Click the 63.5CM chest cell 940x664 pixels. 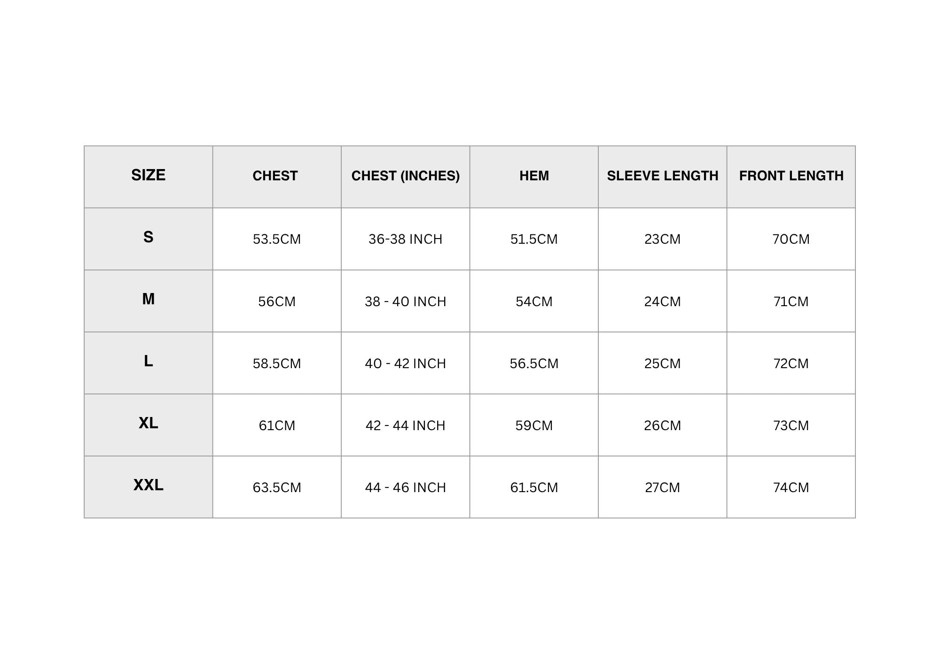[276, 487]
